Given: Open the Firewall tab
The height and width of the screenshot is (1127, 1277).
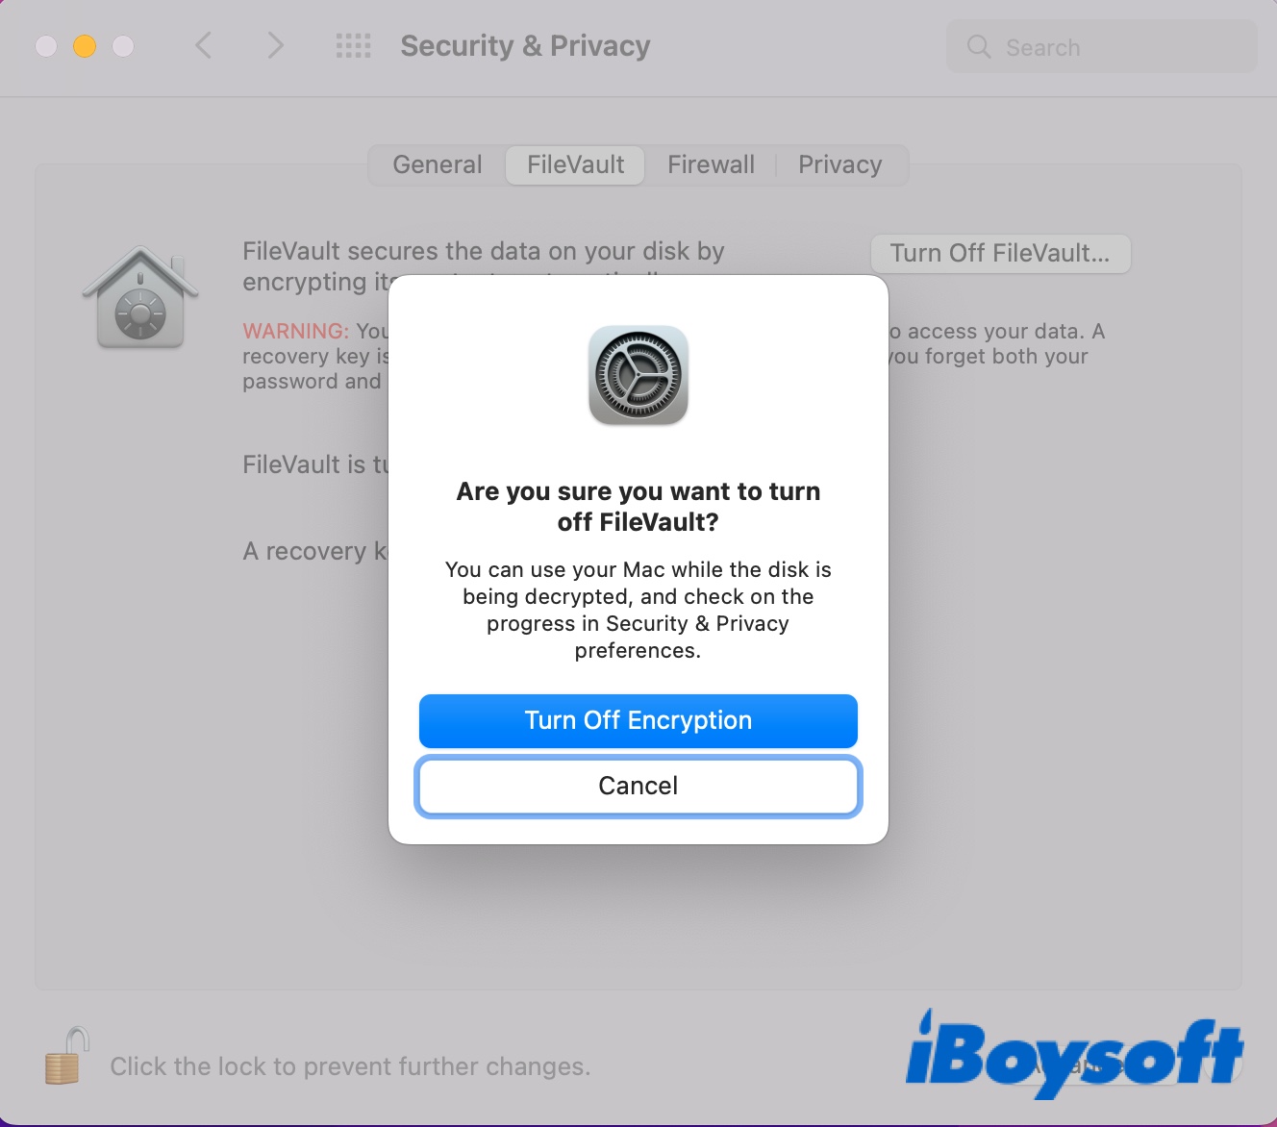Looking at the screenshot, I should tap(711, 164).
